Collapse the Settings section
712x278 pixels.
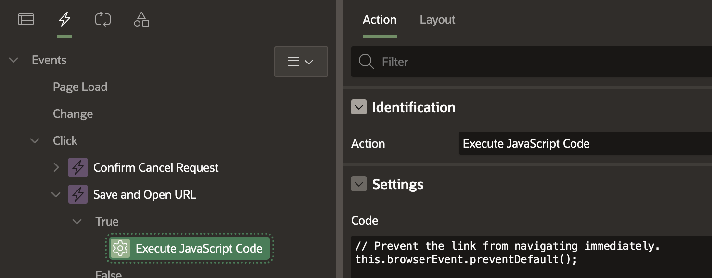(x=359, y=184)
